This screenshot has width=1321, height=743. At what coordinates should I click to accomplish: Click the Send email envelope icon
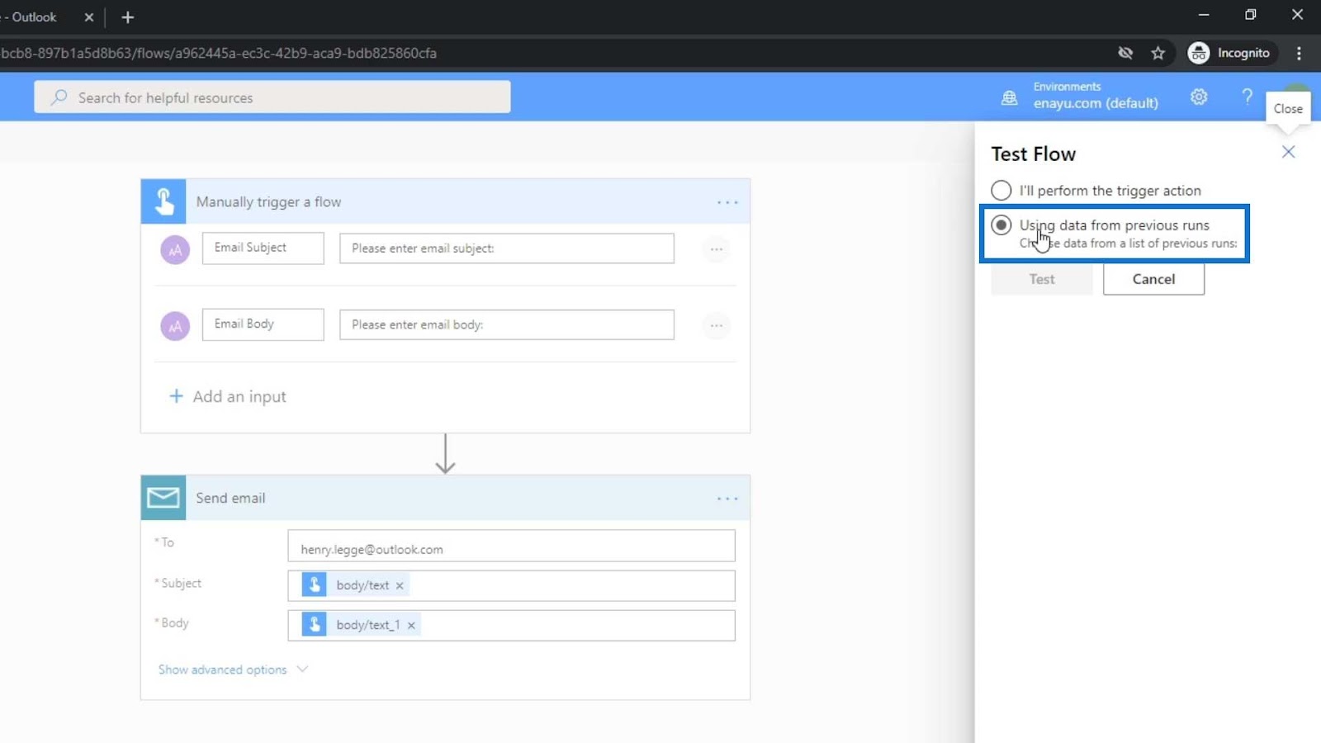pos(163,498)
